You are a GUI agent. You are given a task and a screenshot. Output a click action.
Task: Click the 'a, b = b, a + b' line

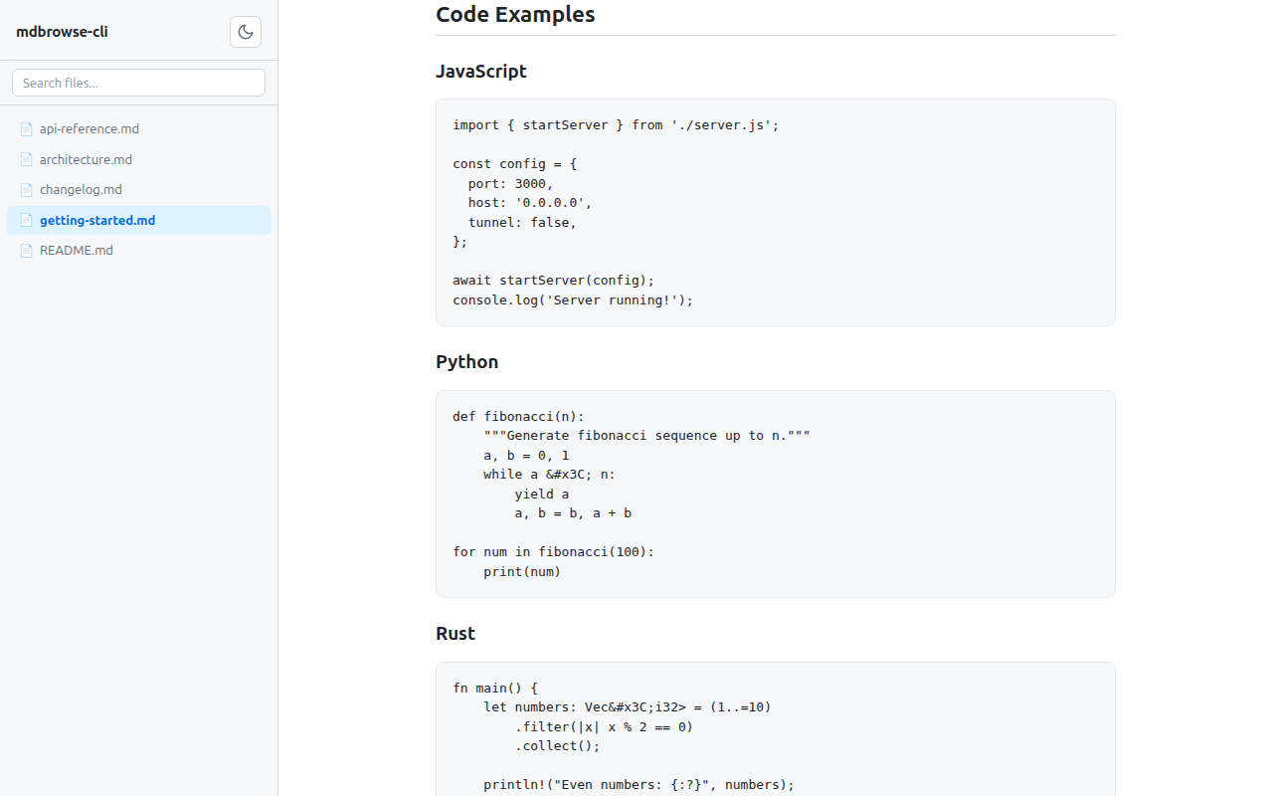tap(573, 513)
